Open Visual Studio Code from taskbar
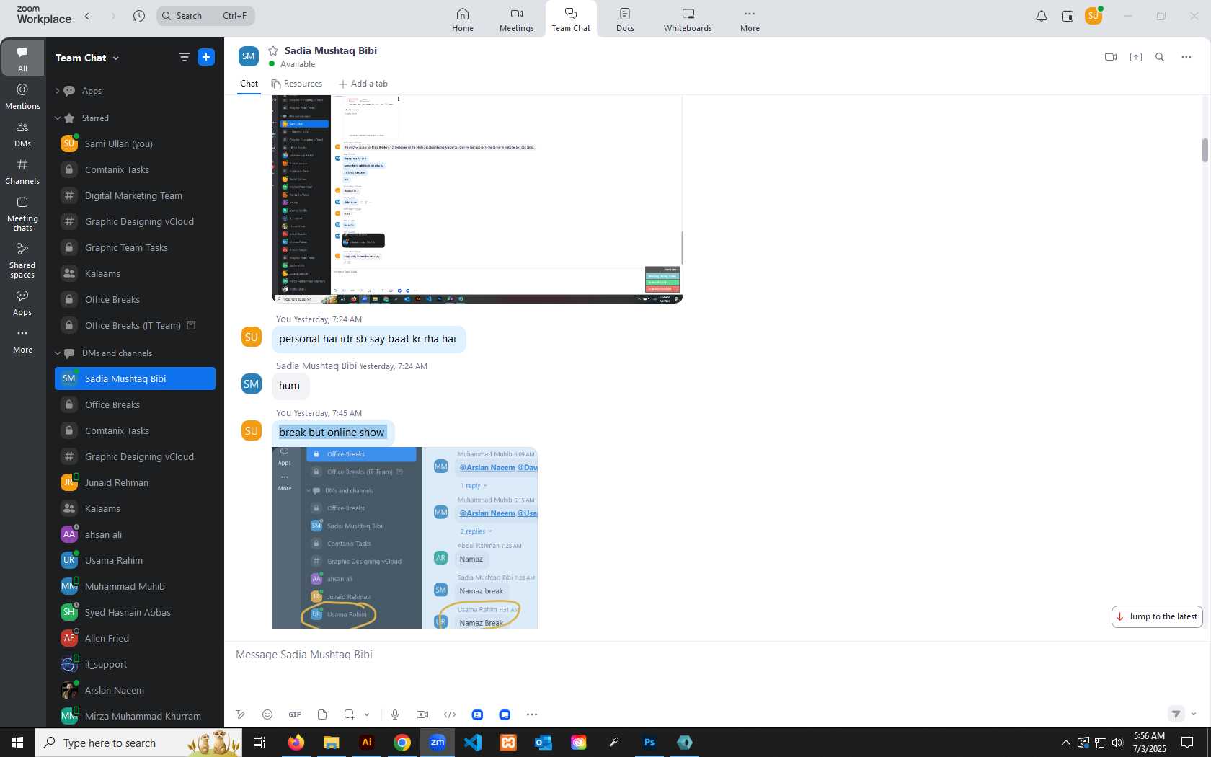 pyautogui.click(x=473, y=743)
